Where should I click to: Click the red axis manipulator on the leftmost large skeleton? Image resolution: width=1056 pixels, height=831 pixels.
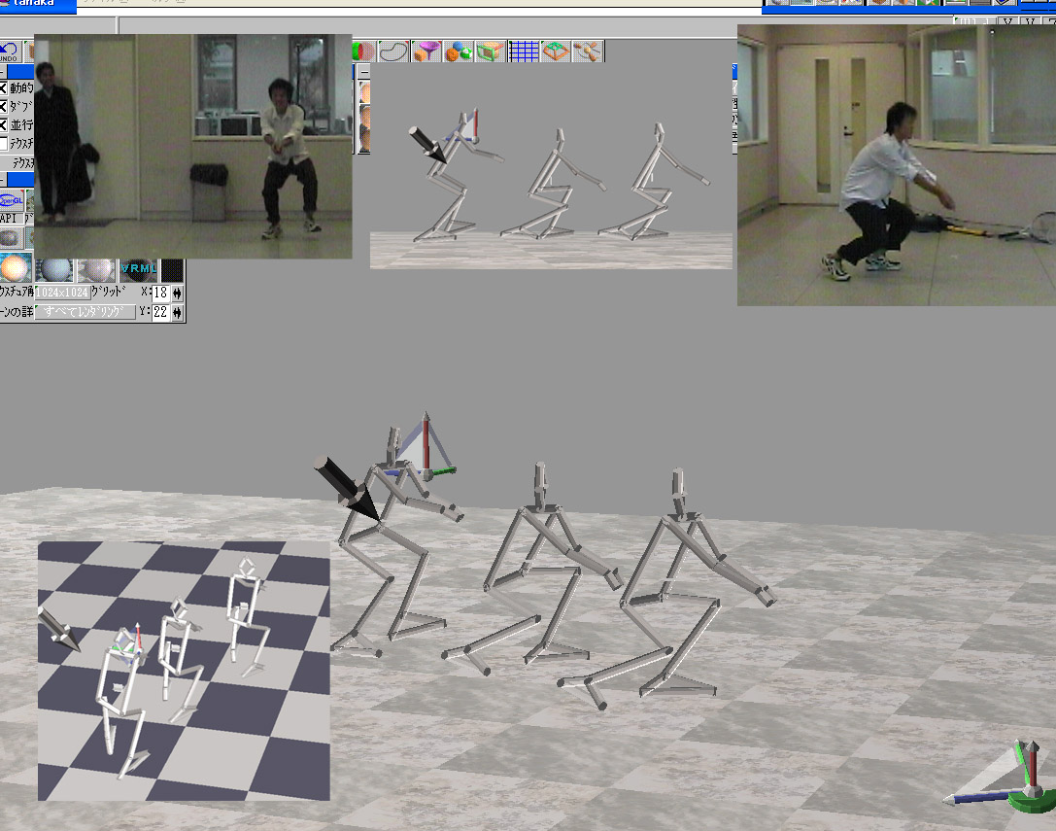coord(426,441)
